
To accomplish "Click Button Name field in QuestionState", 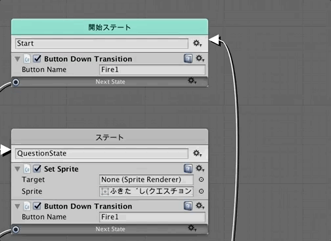I will (x=152, y=217).
